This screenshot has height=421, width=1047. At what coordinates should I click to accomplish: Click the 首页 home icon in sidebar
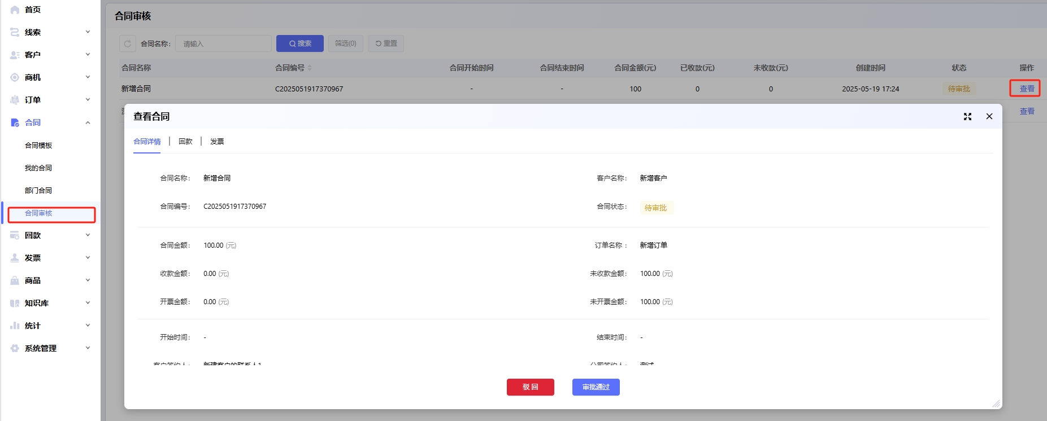click(x=15, y=10)
